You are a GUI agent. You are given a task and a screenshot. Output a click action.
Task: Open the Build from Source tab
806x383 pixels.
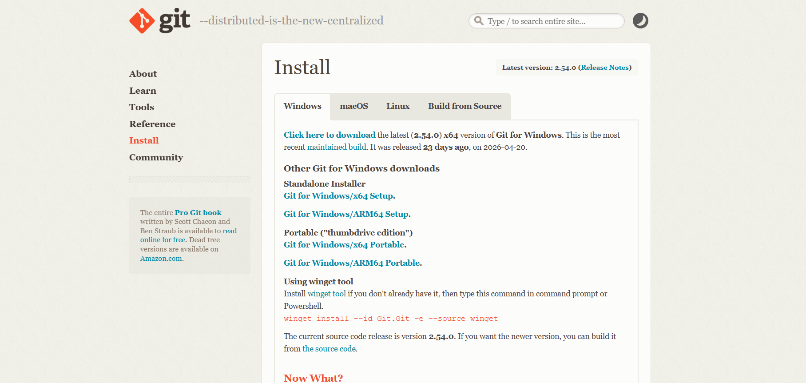(x=465, y=106)
